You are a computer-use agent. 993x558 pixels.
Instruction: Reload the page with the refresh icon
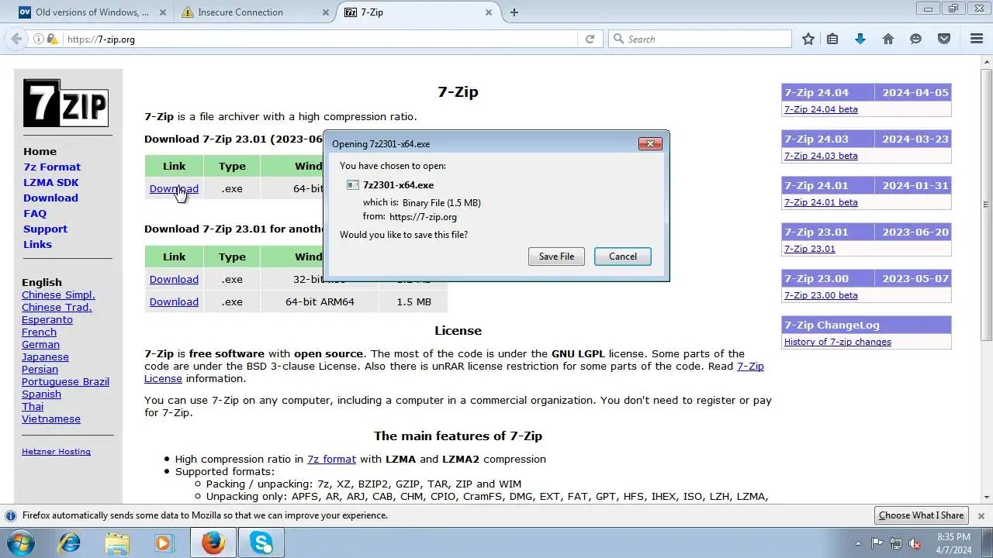tap(590, 39)
